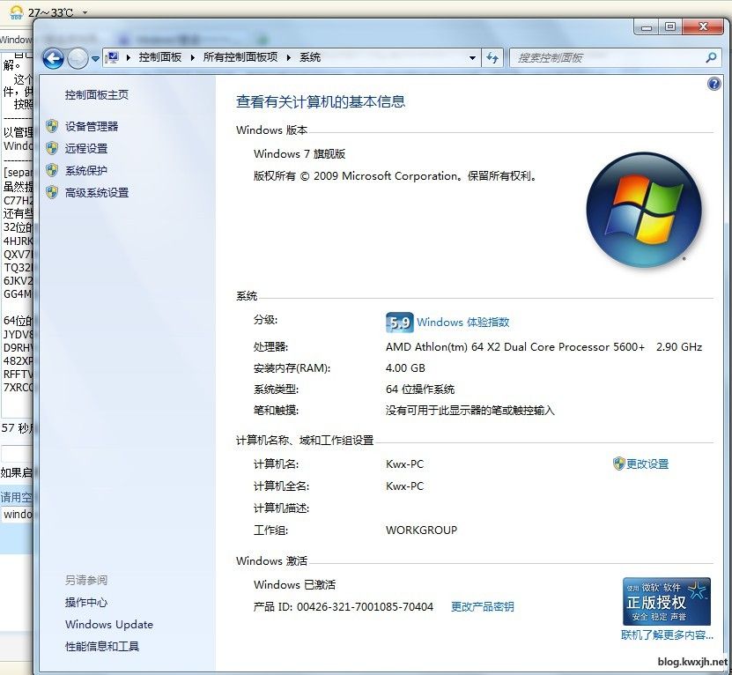Click the computer icon in address bar
The width and height of the screenshot is (732, 675).
(x=112, y=57)
